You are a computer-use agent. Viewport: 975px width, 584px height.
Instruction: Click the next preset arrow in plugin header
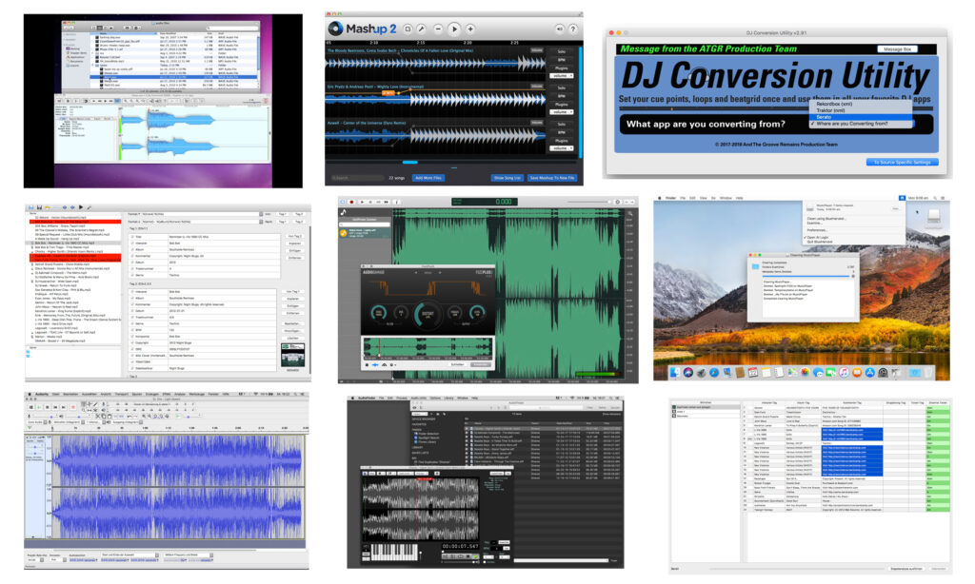point(440,272)
